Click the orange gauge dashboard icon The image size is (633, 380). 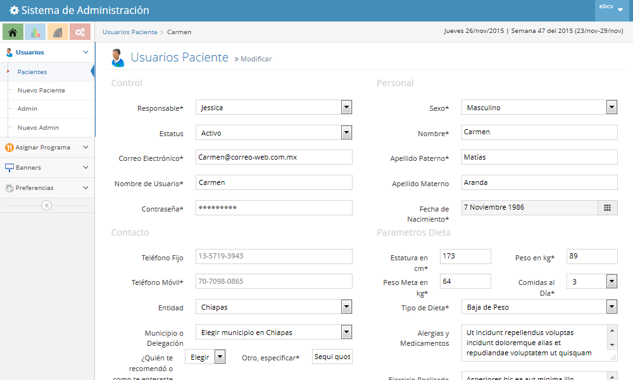tap(58, 32)
